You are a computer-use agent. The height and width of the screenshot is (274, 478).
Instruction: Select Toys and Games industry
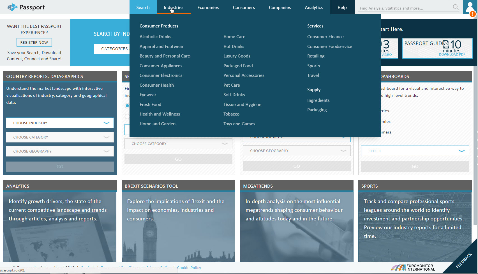(239, 124)
